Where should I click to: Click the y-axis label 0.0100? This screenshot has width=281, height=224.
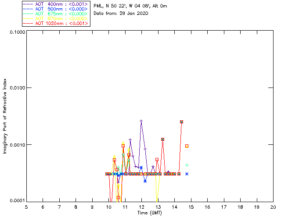pyautogui.click(x=17, y=88)
